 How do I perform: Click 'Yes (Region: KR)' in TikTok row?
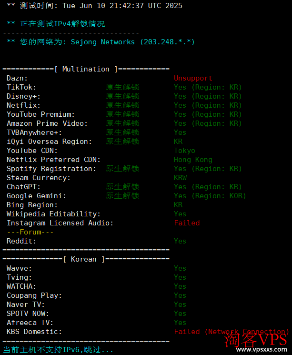pyautogui.click(x=208, y=87)
